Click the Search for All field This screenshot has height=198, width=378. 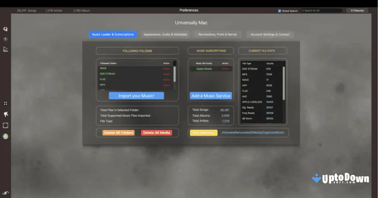point(321,10)
